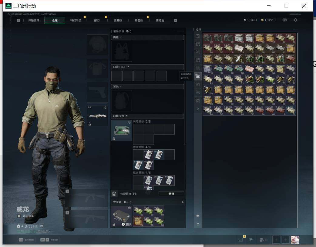The width and height of the screenshot is (316, 247).
Task: Click the warehouse stack layers icon
Action: (198, 216)
